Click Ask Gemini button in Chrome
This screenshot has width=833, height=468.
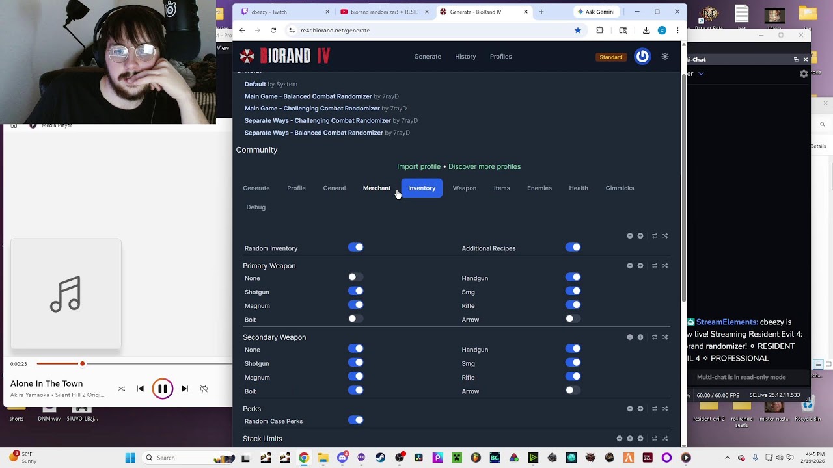(x=595, y=12)
